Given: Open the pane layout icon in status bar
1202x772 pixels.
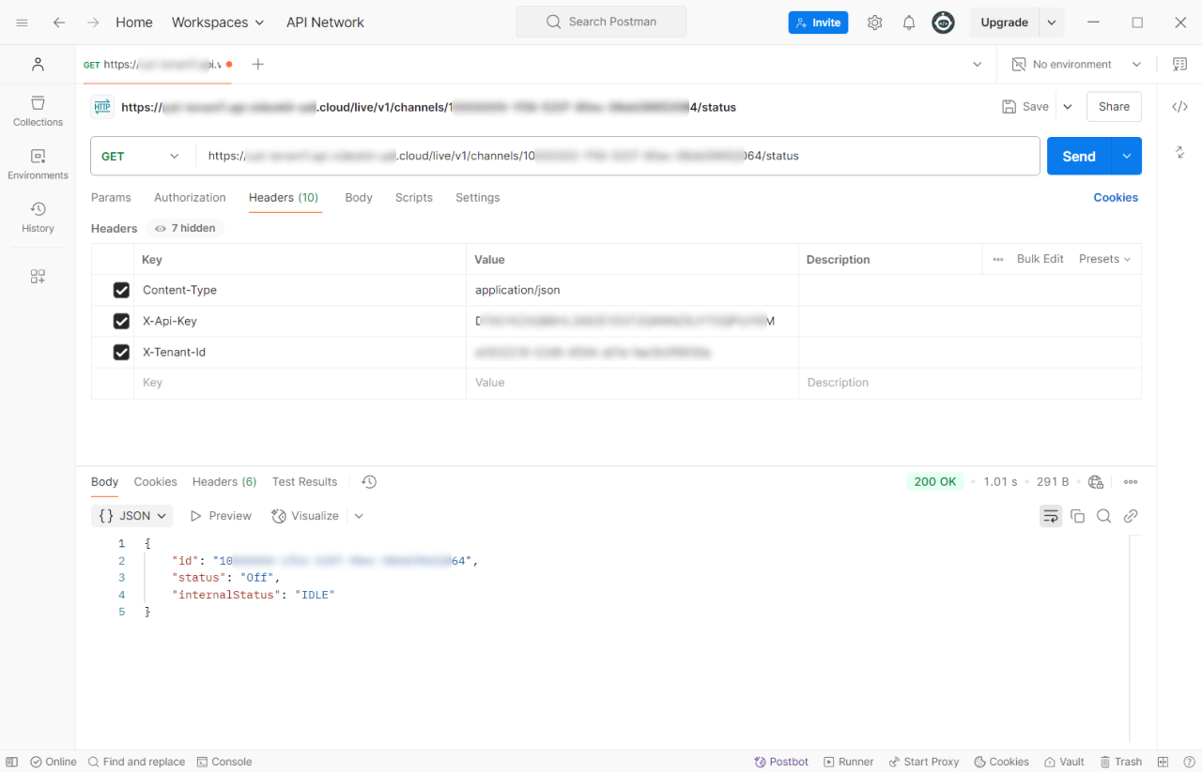Looking at the screenshot, I should point(1163,762).
